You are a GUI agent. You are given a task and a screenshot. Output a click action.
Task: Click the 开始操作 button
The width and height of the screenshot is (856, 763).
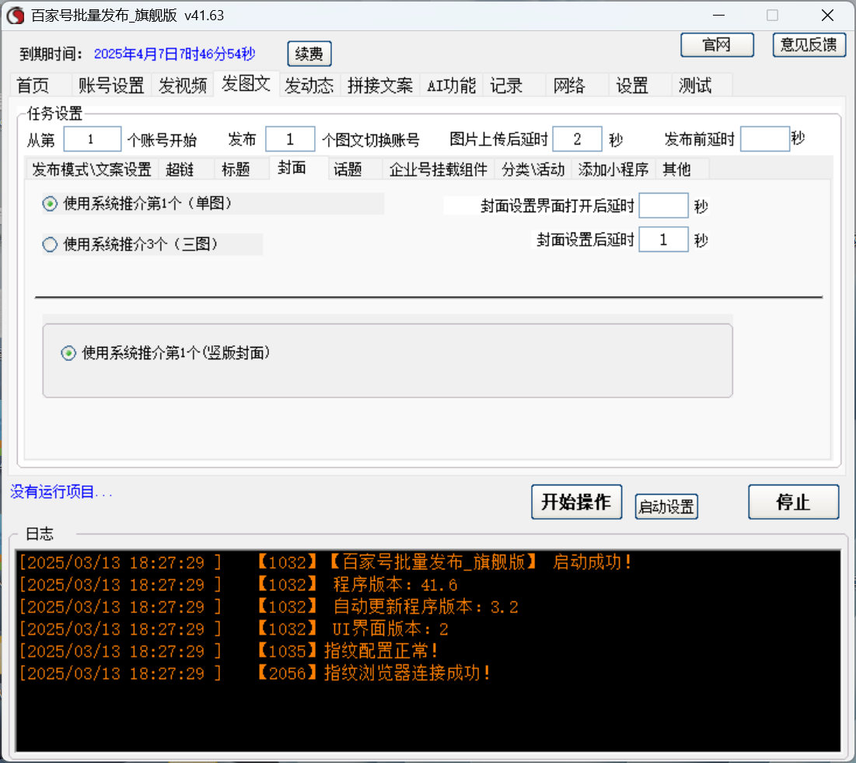pos(576,502)
